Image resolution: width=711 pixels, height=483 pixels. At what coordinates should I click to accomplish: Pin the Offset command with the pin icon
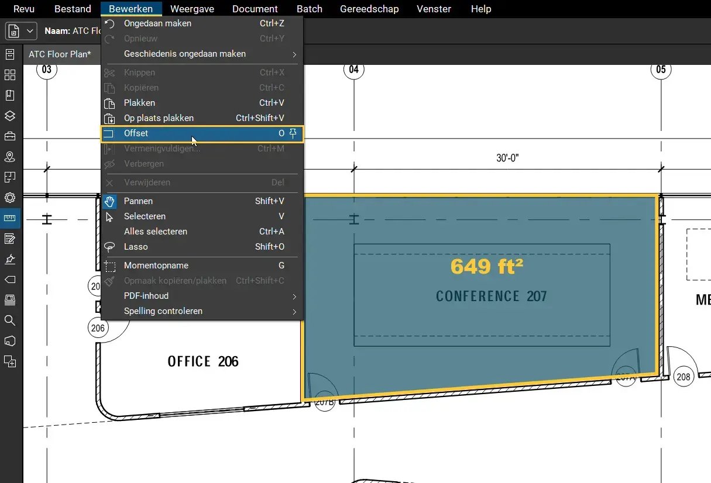coord(294,133)
